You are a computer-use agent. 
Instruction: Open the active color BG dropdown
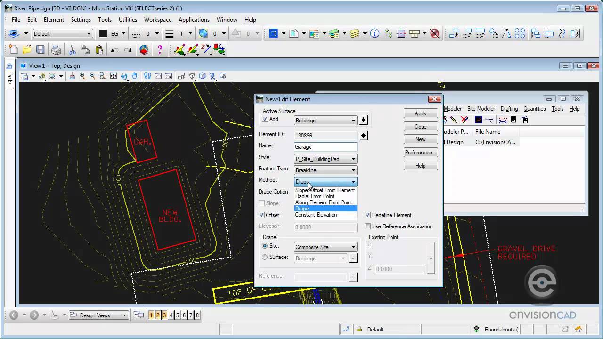(x=123, y=33)
